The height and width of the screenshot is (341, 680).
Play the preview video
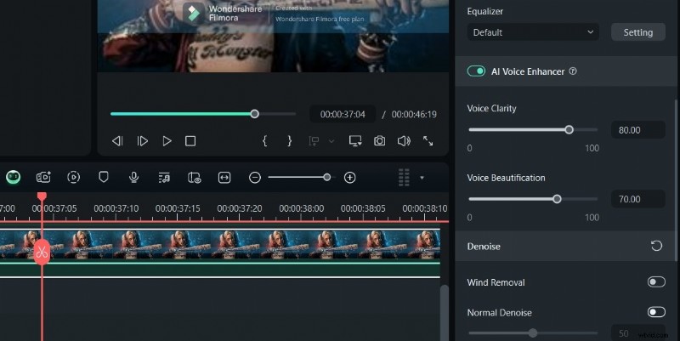pyautogui.click(x=167, y=141)
